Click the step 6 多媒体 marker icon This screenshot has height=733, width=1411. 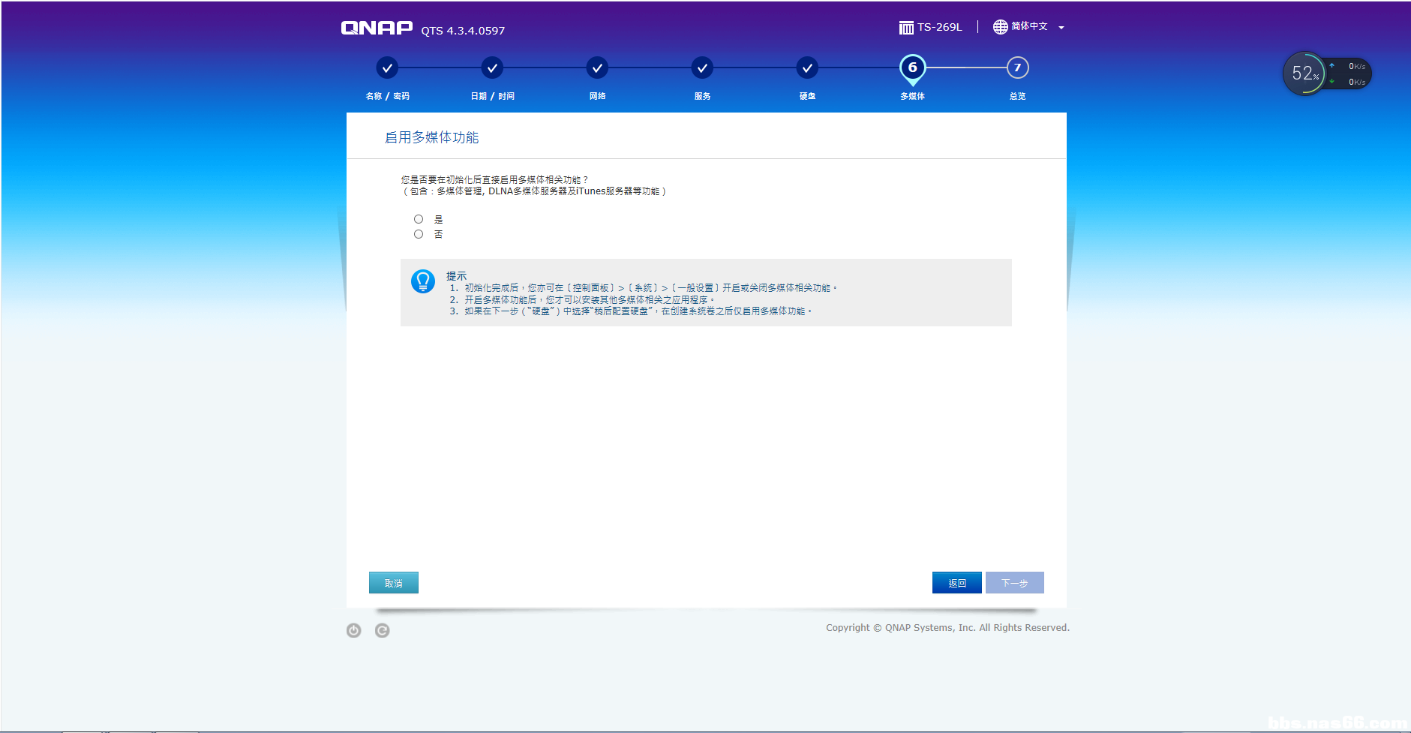(x=912, y=68)
